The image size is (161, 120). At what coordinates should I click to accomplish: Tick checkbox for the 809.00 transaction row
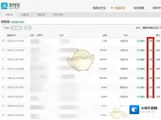click(x=3, y=78)
